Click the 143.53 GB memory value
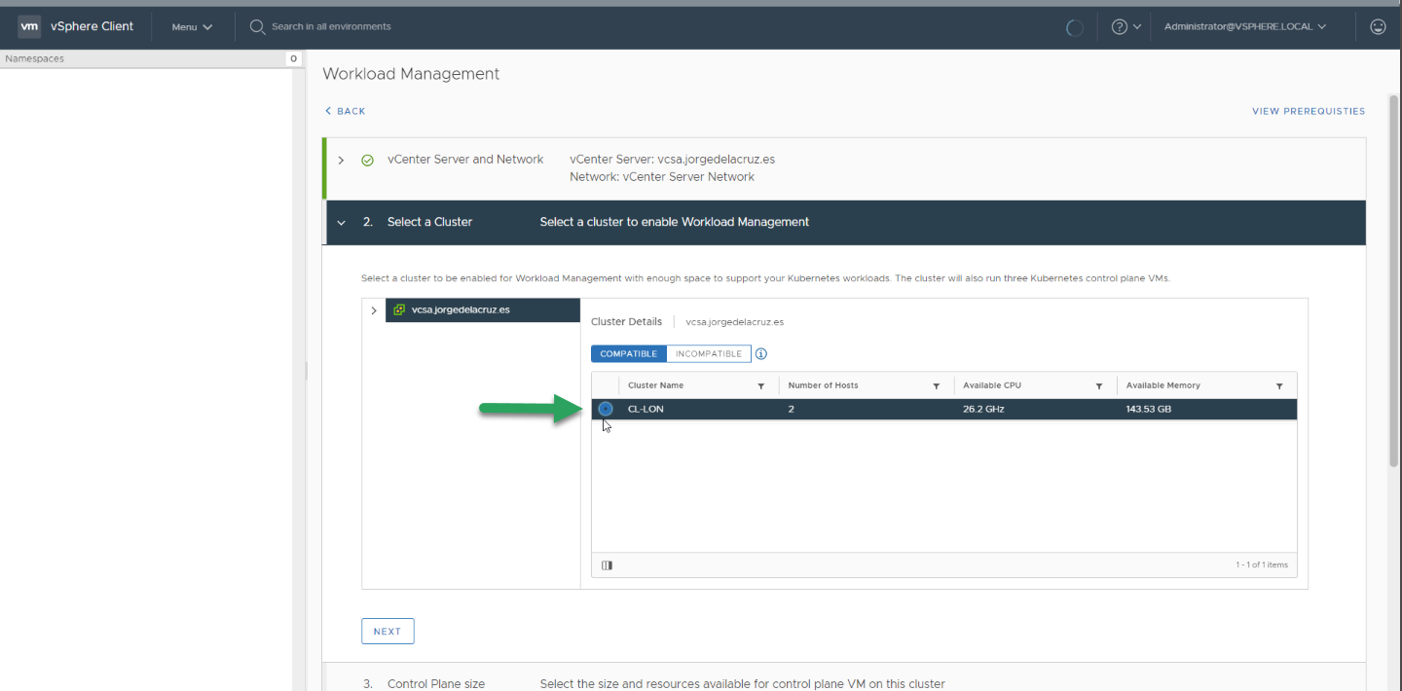This screenshot has height=691, width=1402. tap(1149, 409)
